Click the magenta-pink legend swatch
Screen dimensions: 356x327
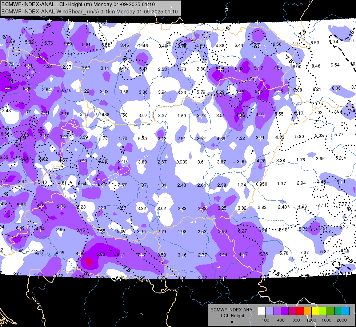click(292, 311)
